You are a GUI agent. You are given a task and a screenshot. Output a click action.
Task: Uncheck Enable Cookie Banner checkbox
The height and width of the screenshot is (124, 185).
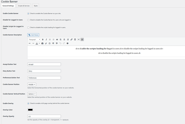28,14
